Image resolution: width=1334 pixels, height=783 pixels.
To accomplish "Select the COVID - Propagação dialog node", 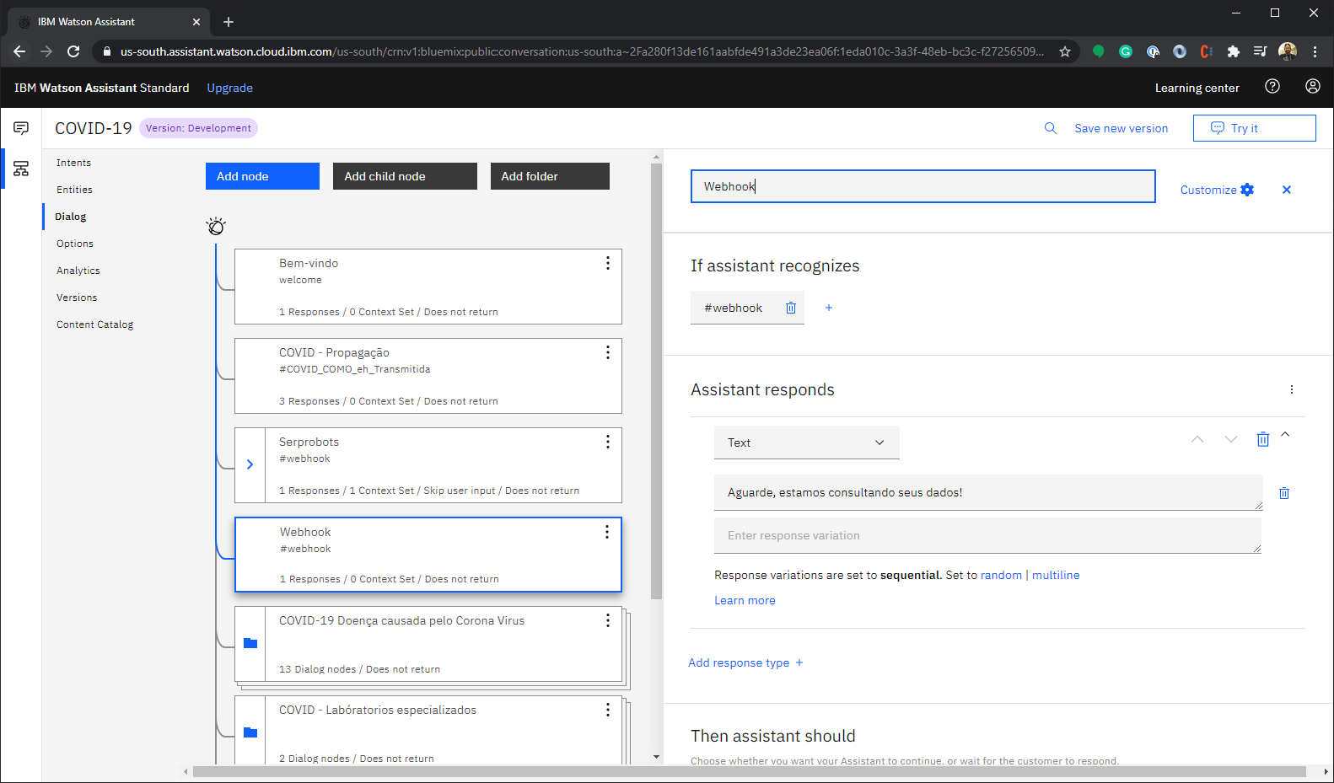I will click(428, 376).
